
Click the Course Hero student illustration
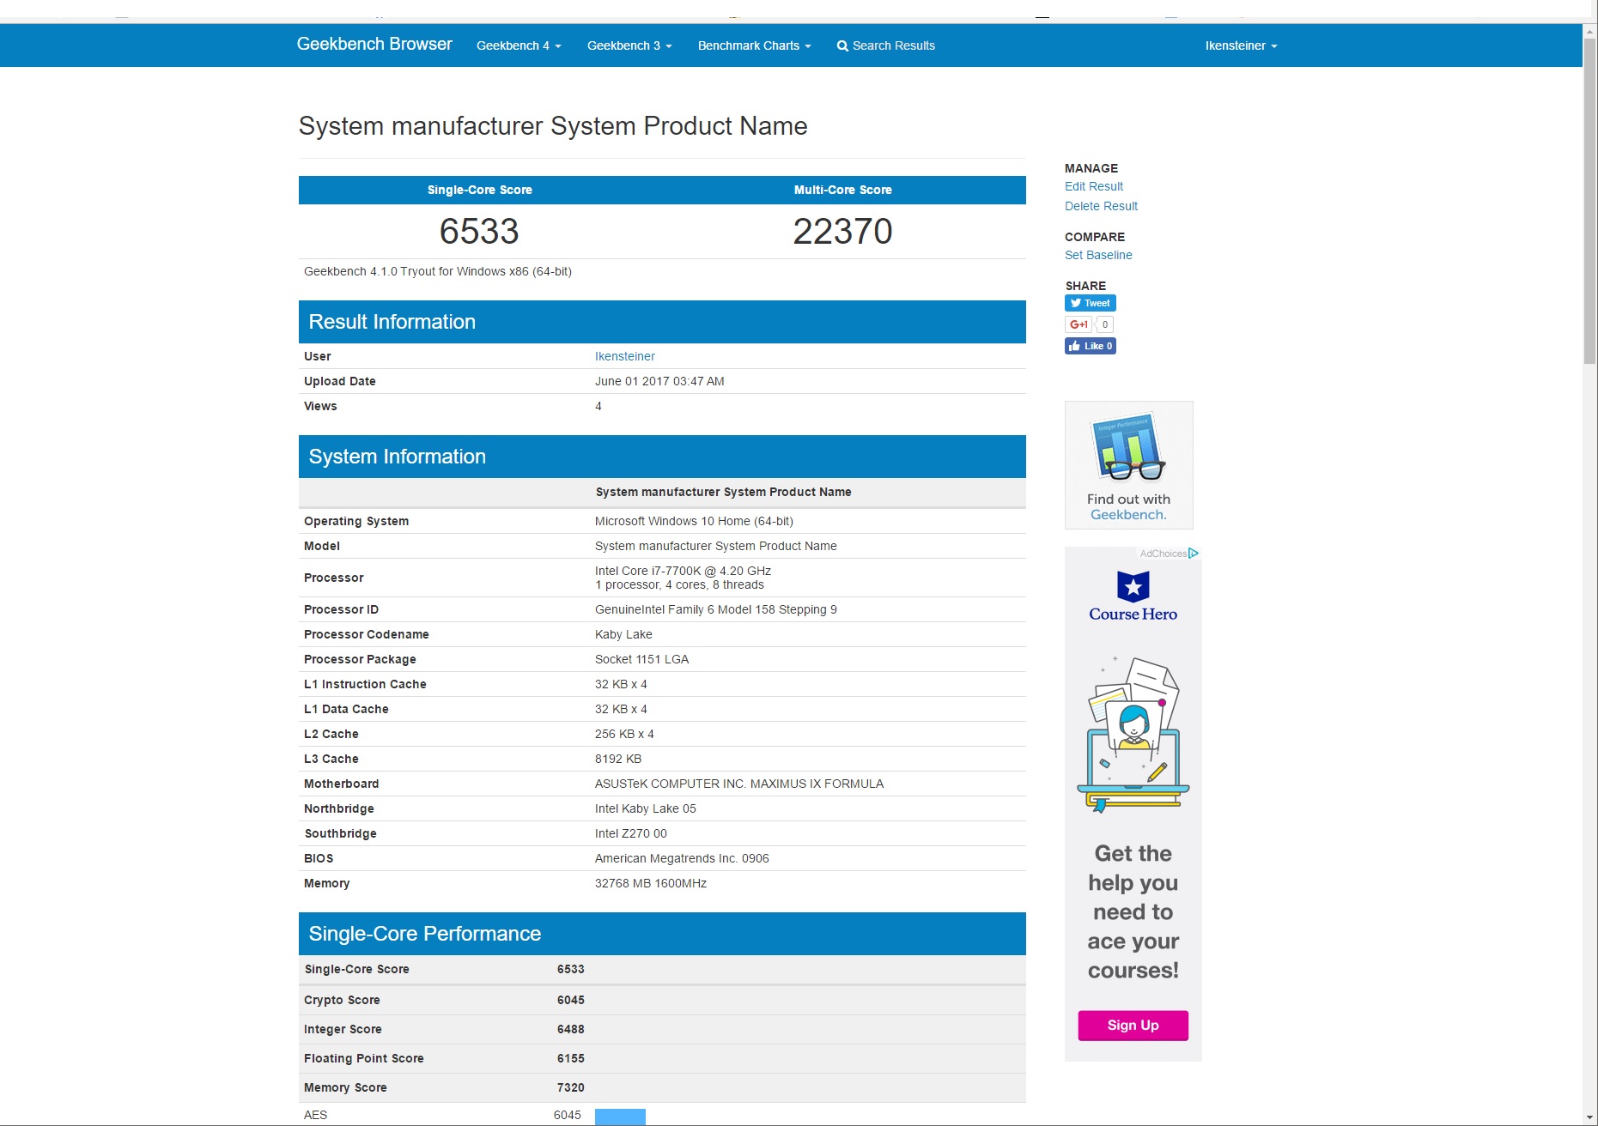click(1133, 735)
